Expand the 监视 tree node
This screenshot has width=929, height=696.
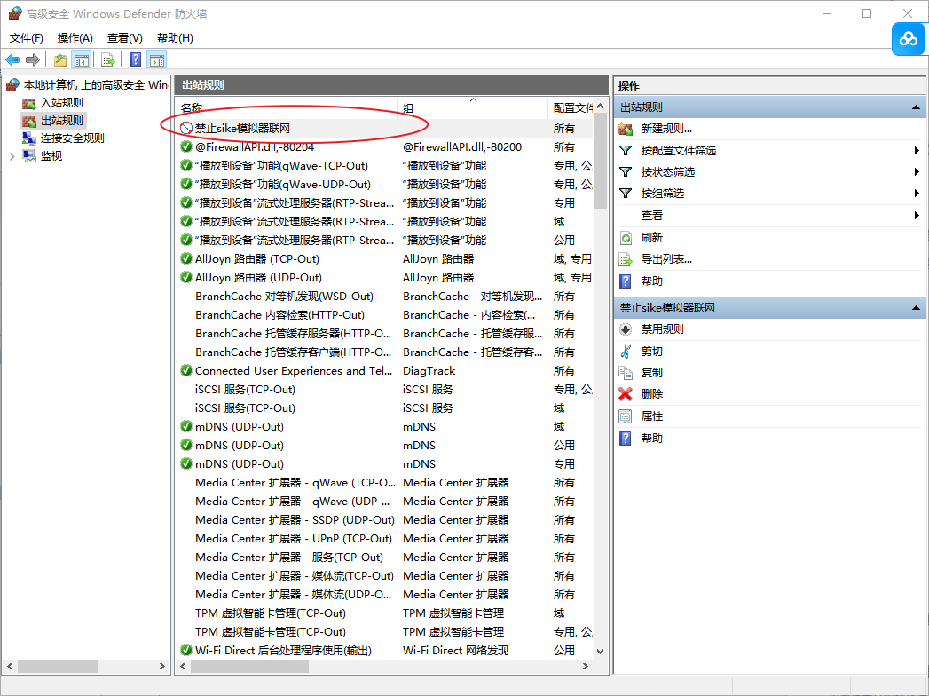pos(12,156)
